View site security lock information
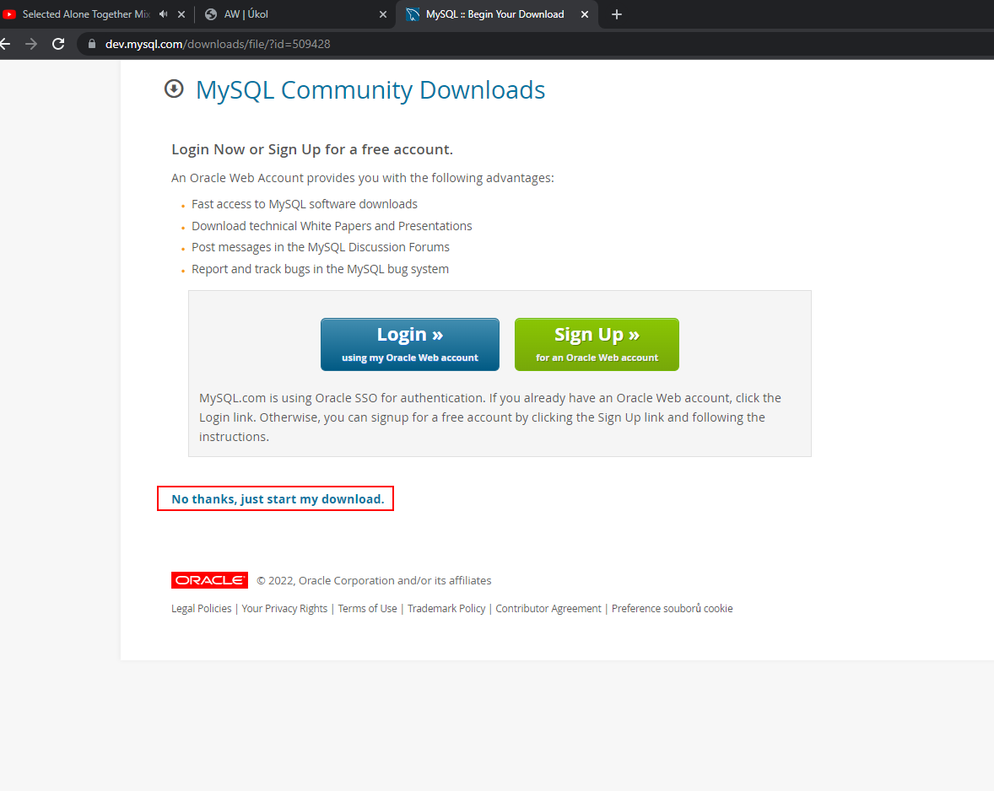This screenshot has height=791, width=994. [x=92, y=44]
